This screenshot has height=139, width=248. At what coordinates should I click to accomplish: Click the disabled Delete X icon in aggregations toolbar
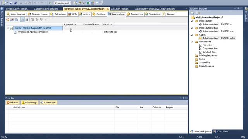(x=46, y=20)
